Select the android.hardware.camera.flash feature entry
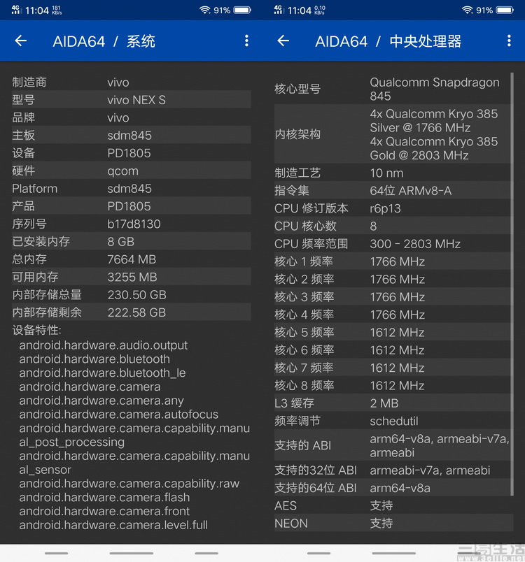 coord(104,497)
